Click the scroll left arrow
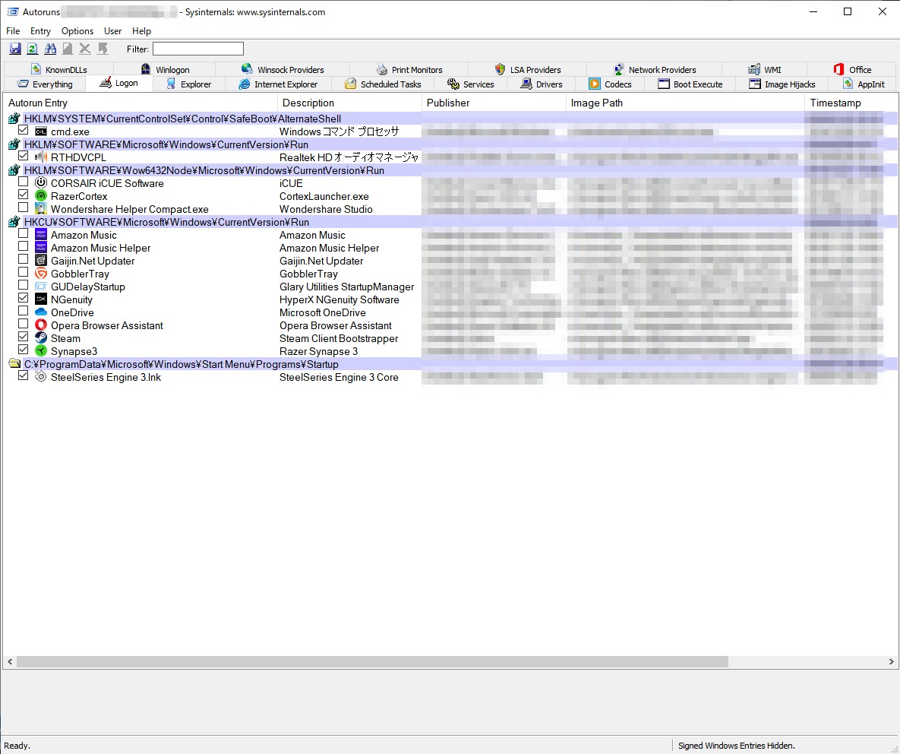 [x=10, y=661]
